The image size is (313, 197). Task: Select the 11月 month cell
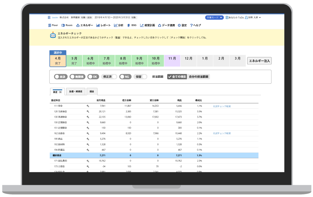(172, 61)
